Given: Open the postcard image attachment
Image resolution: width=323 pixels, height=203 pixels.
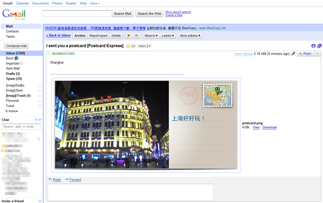Looking at the screenshot, I should tap(146, 125).
